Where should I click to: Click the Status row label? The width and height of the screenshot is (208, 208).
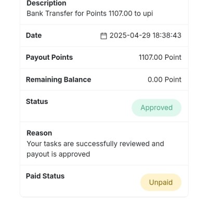(x=37, y=101)
